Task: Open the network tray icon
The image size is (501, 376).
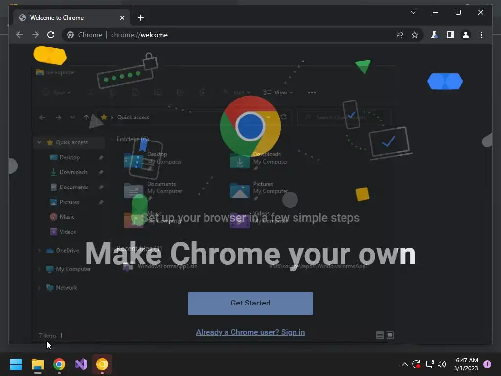Action: click(430, 364)
